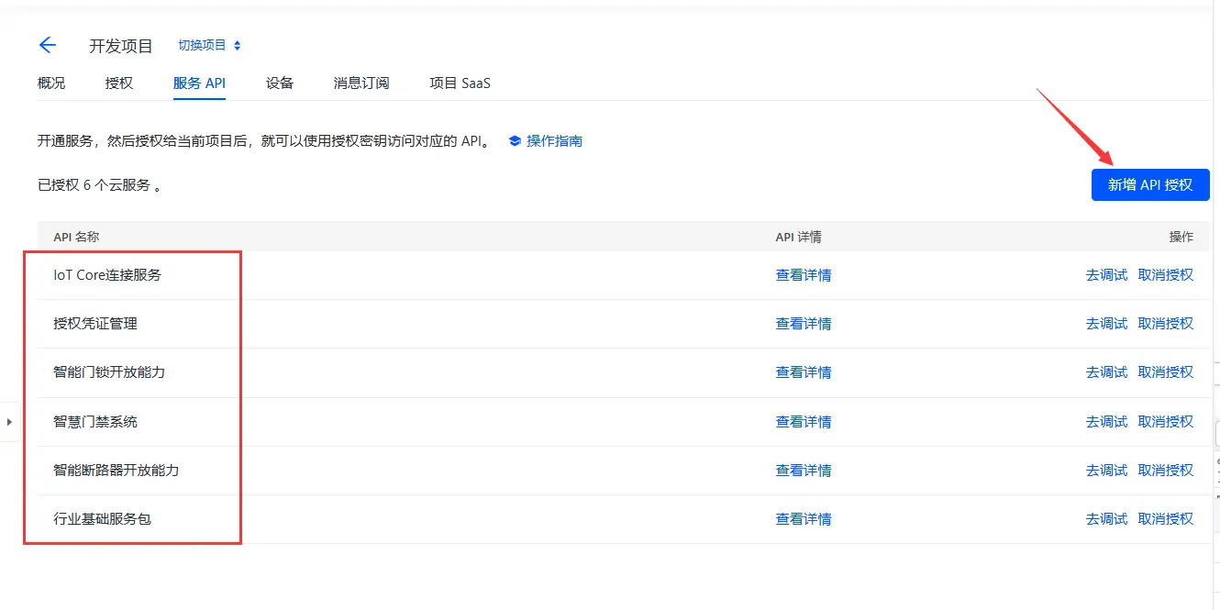Click the 智能门锁开放能力 name text

coord(109,372)
